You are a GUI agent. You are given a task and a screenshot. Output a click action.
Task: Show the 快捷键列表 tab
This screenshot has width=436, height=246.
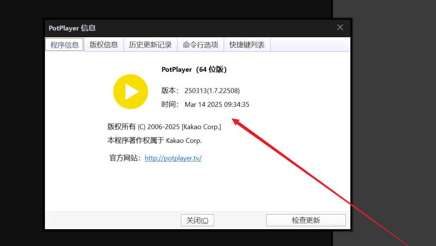[247, 45]
